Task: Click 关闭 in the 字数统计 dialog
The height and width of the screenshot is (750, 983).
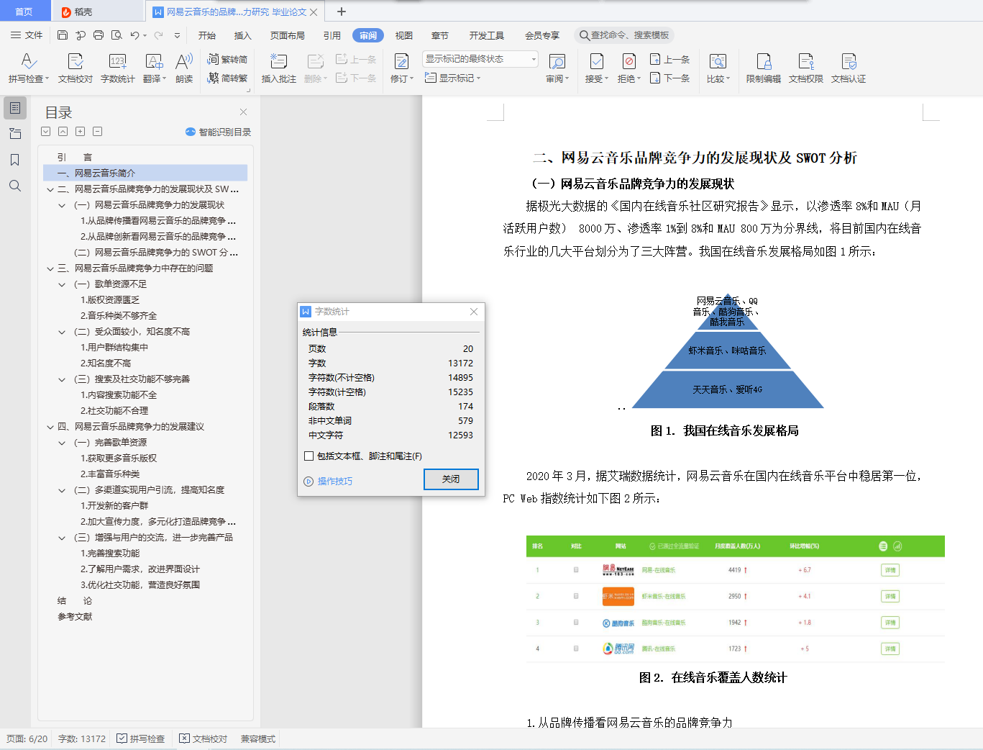Action: (451, 479)
